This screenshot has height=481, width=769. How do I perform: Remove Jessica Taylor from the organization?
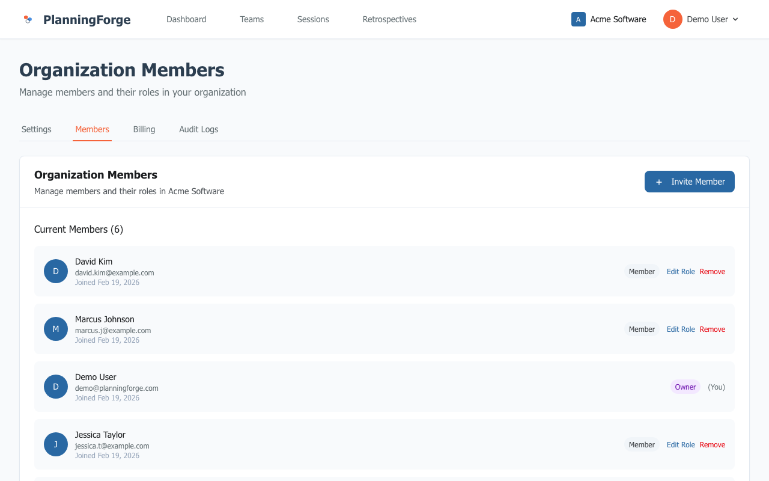coord(713,444)
